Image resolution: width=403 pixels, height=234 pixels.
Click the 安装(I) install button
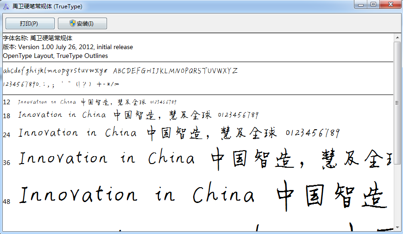point(82,23)
